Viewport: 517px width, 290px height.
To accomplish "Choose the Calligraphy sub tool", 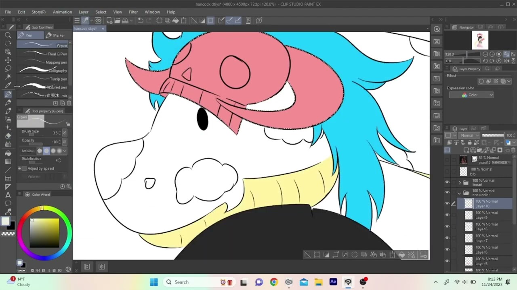I will tap(42, 70).
